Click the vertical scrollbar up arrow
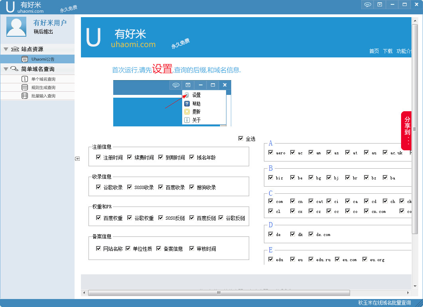Image resolution: width=423 pixels, height=307 pixels. (415, 20)
